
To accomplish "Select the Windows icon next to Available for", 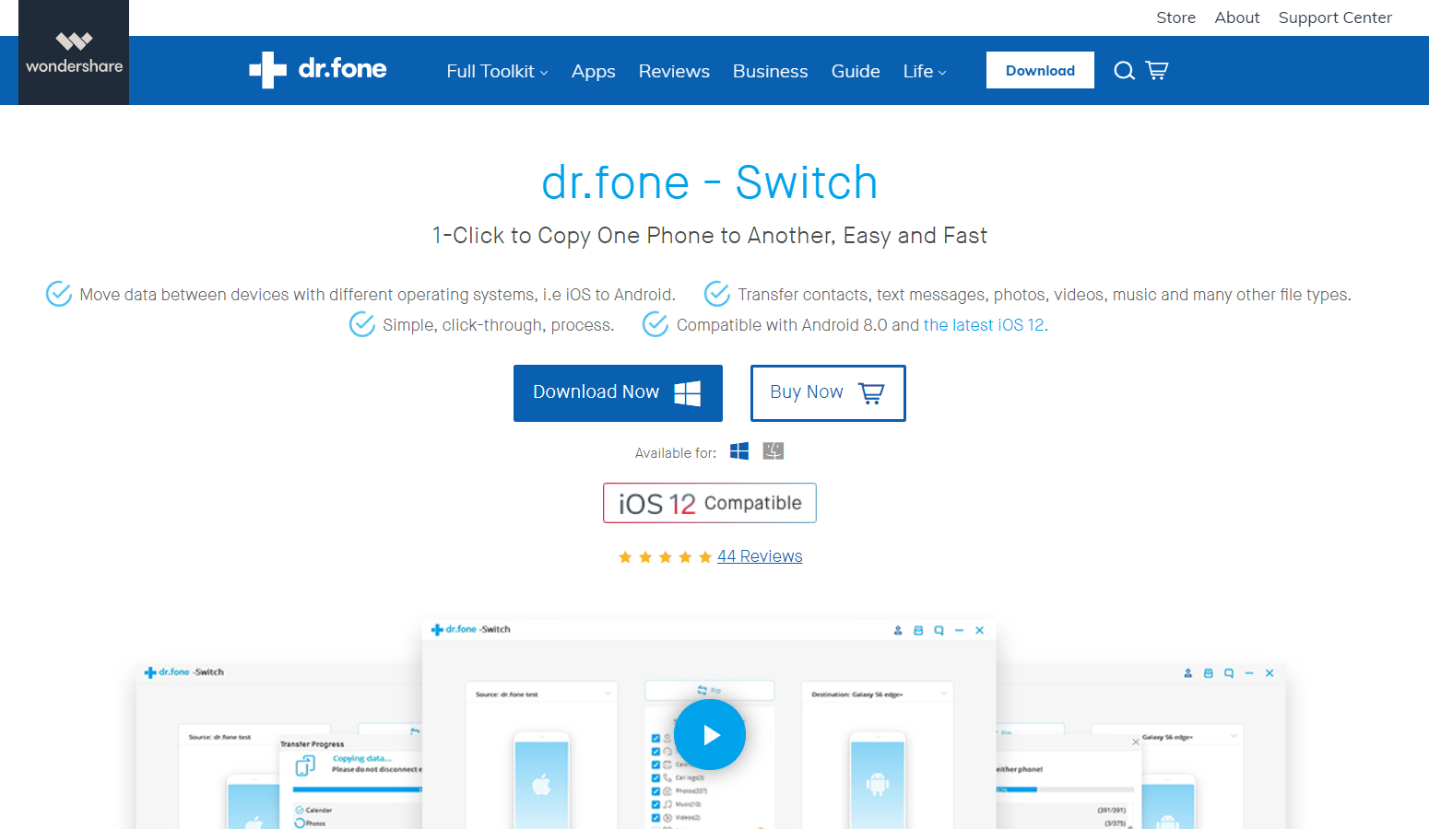I will 739,451.
